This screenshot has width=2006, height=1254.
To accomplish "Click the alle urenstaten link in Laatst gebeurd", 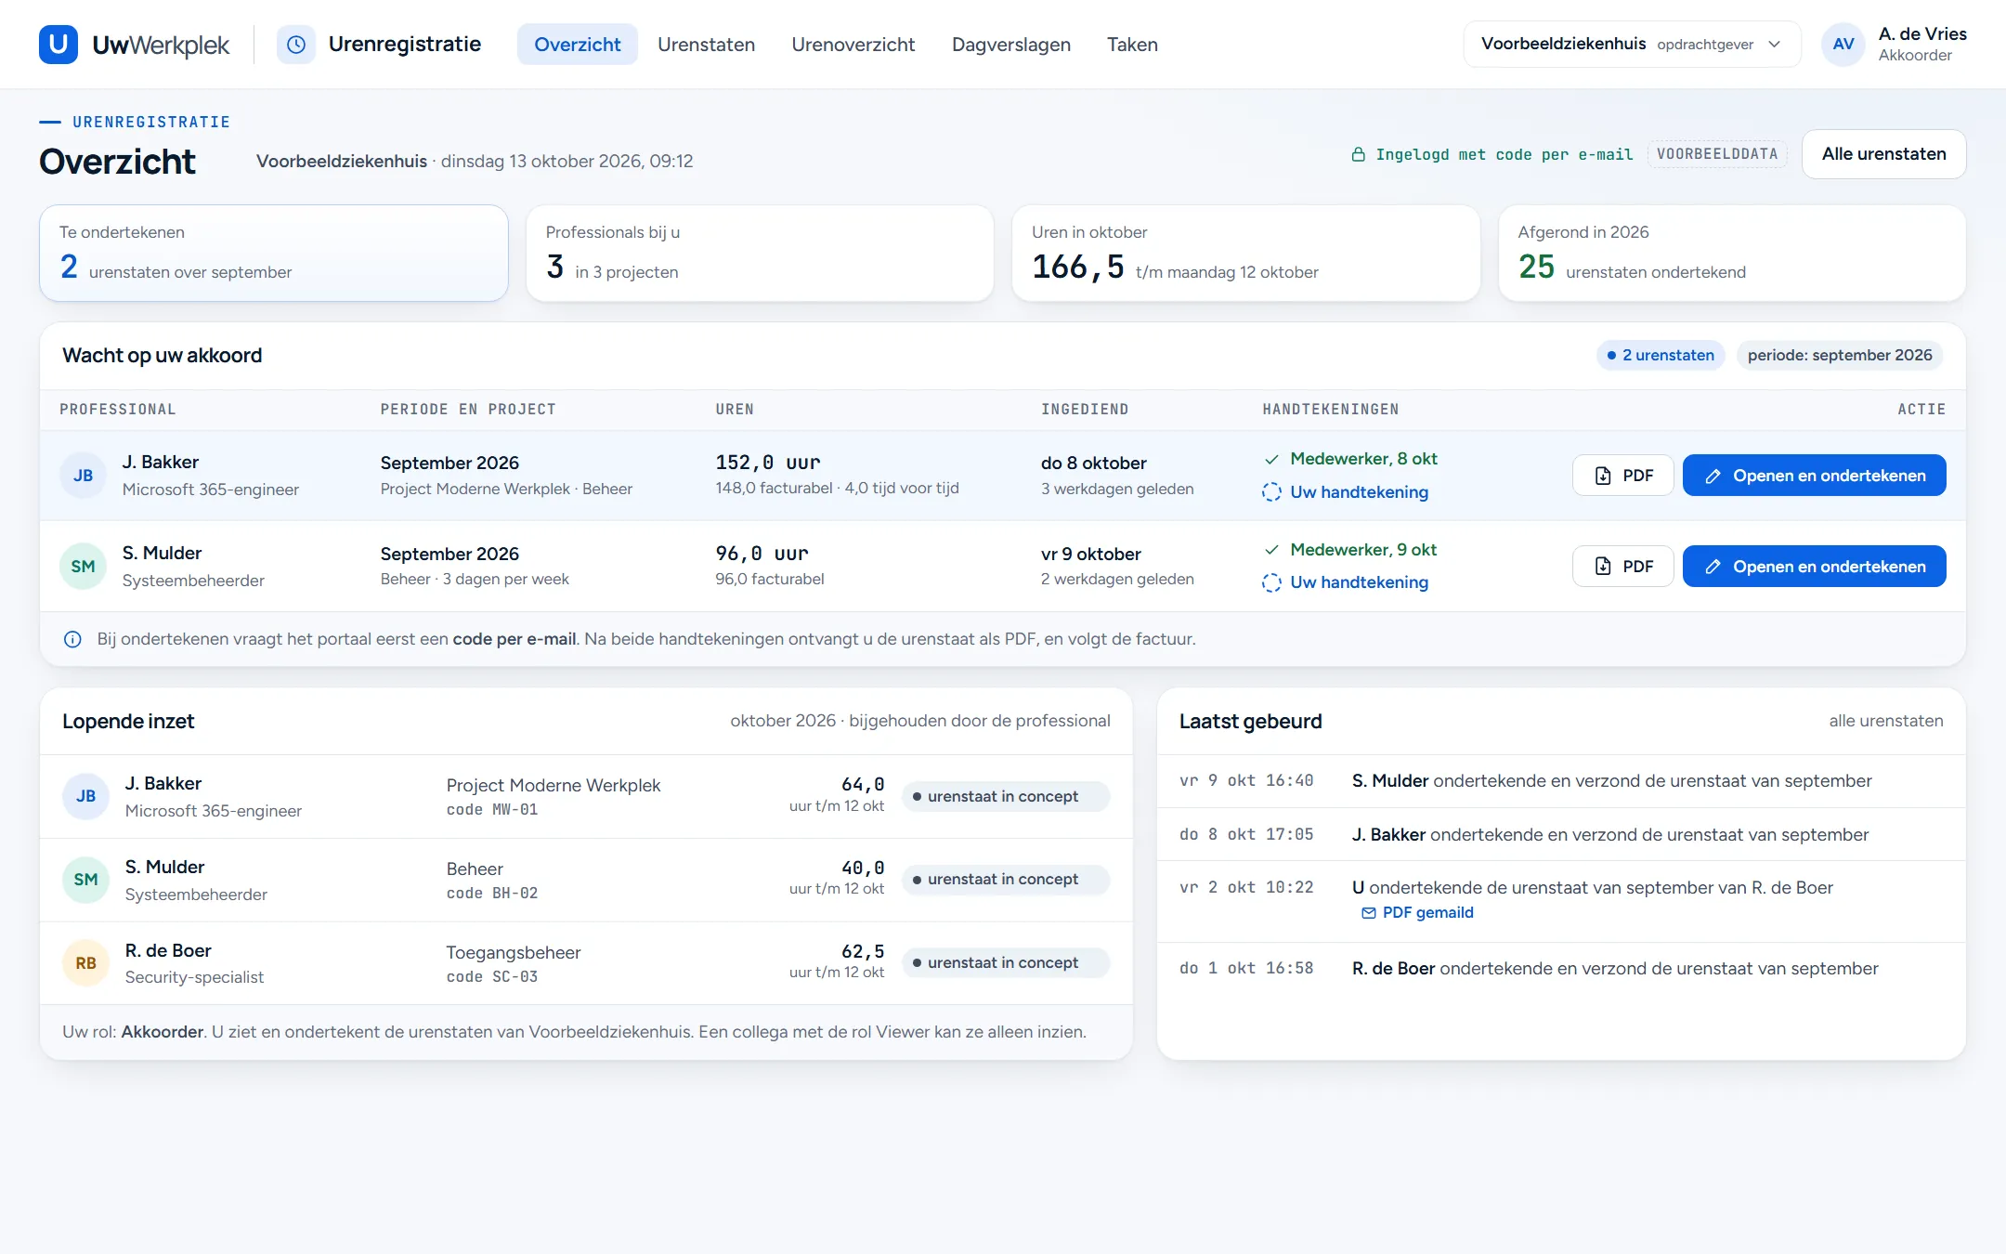I will pyautogui.click(x=1885, y=721).
